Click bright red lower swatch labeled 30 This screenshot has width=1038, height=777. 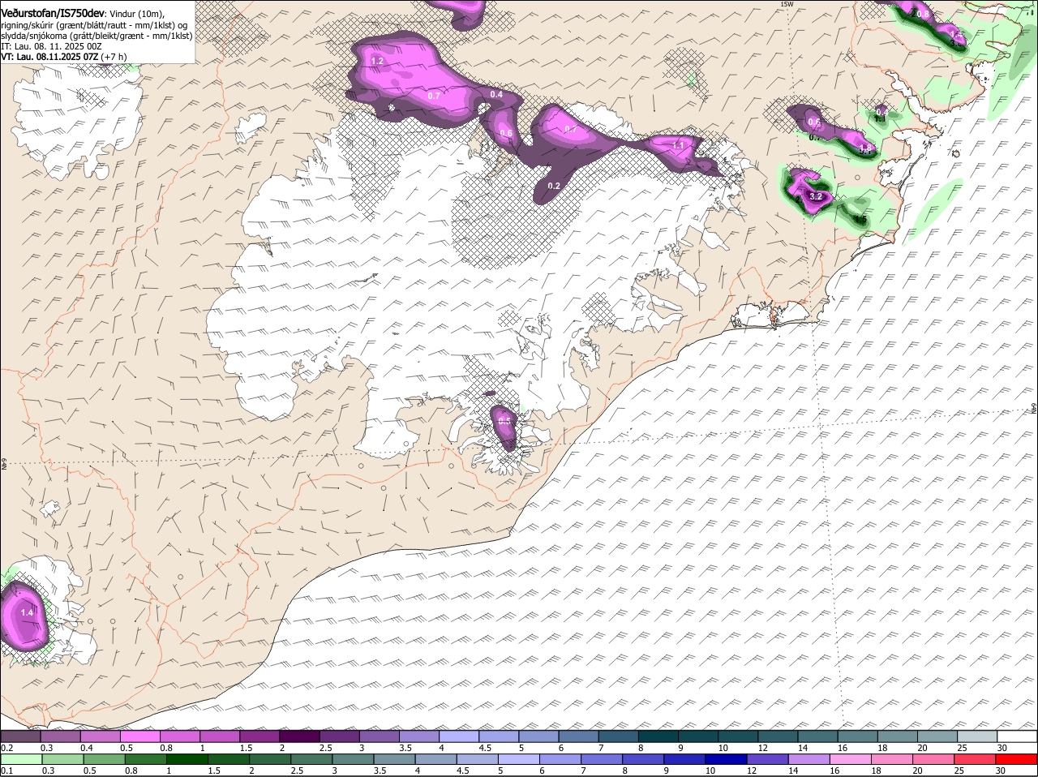(1017, 760)
